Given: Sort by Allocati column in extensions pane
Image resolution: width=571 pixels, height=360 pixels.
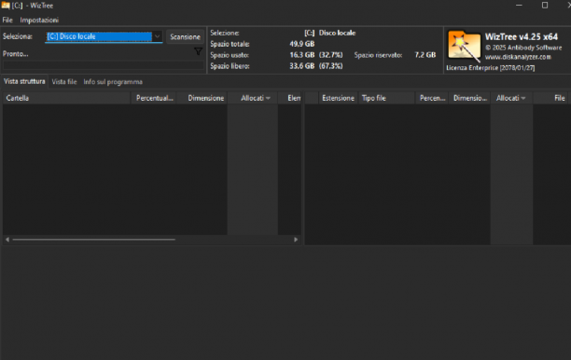Looking at the screenshot, I should pyautogui.click(x=511, y=98).
